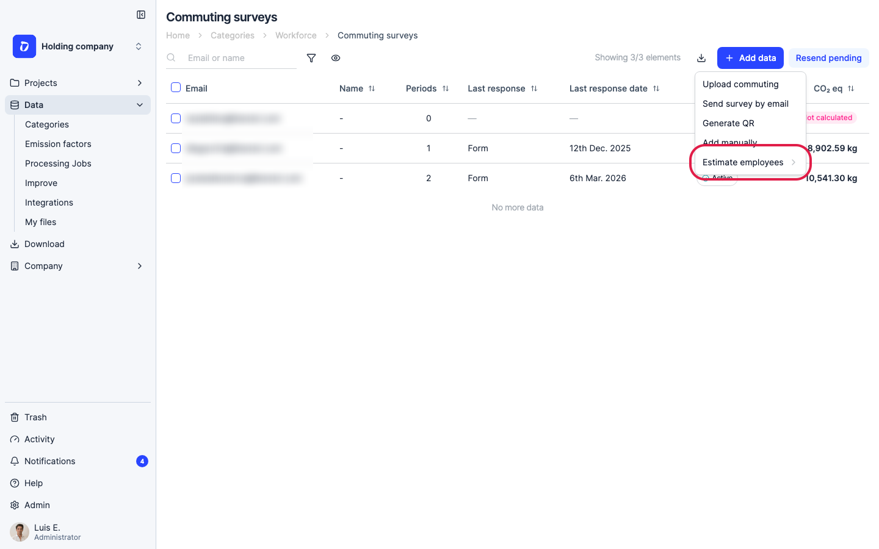Check the row dated 6th Mar. 2026
This screenshot has width=879, height=549.
[x=176, y=178]
